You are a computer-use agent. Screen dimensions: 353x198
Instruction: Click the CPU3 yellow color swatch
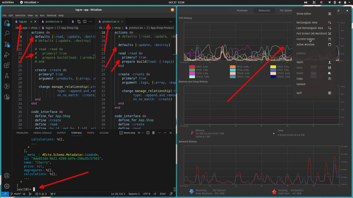click(x=273, y=67)
